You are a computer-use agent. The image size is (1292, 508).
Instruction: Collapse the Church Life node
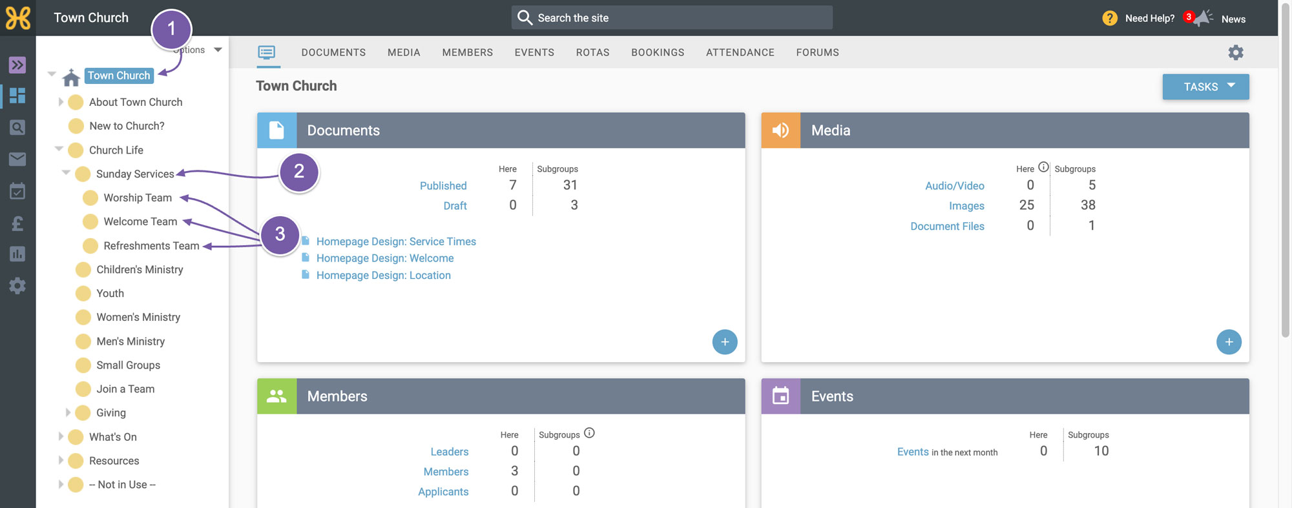pos(59,148)
